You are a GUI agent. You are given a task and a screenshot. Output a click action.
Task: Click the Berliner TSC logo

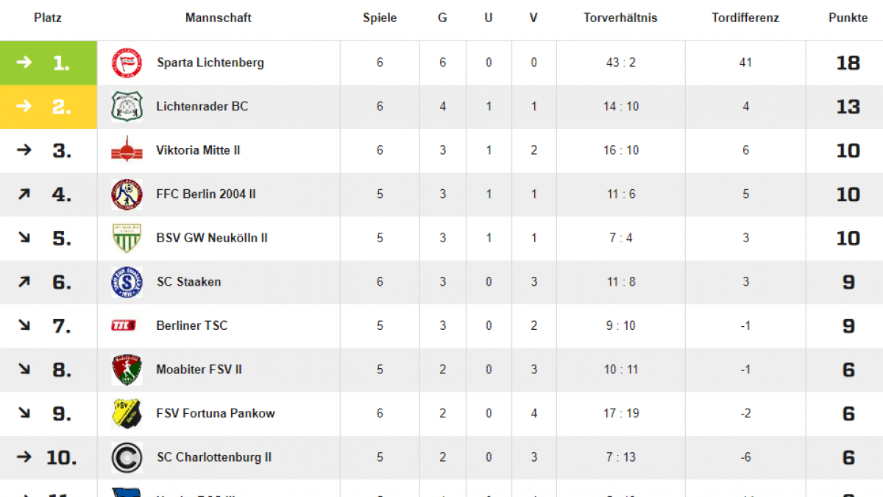(x=124, y=325)
